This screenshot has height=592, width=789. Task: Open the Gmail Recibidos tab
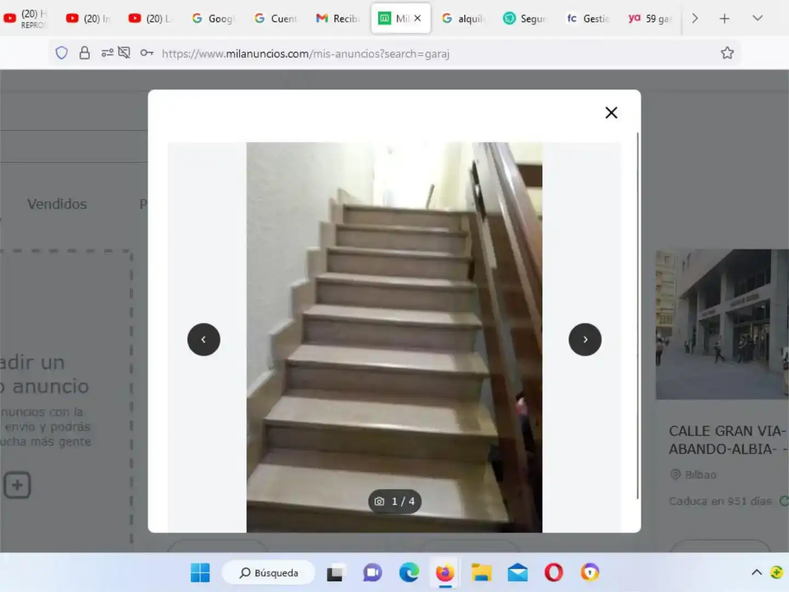click(x=338, y=19)
